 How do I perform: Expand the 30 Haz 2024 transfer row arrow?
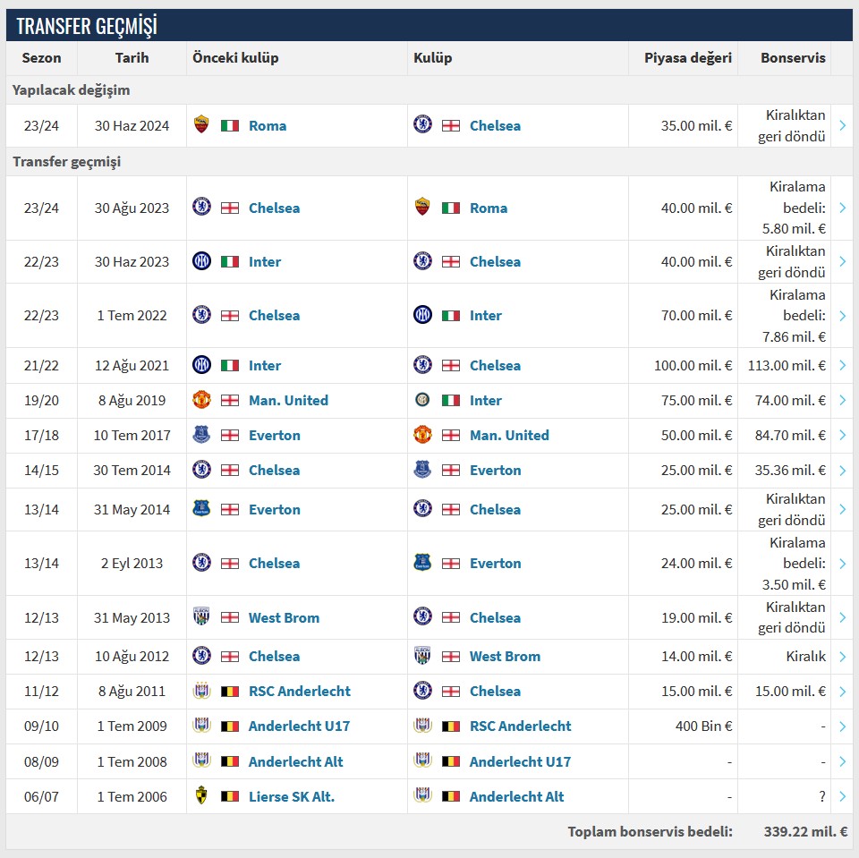pyautogui.click(x=842, y=125)
